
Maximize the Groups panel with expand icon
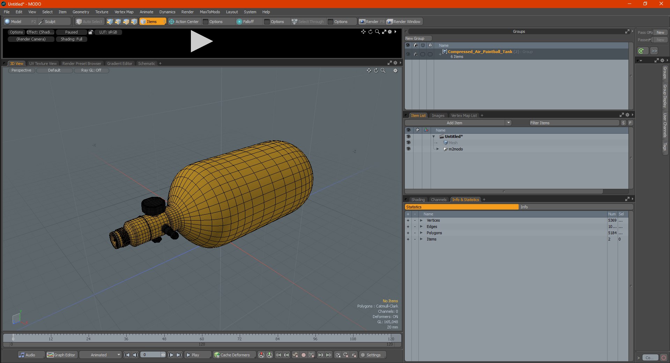coord(627,31)
